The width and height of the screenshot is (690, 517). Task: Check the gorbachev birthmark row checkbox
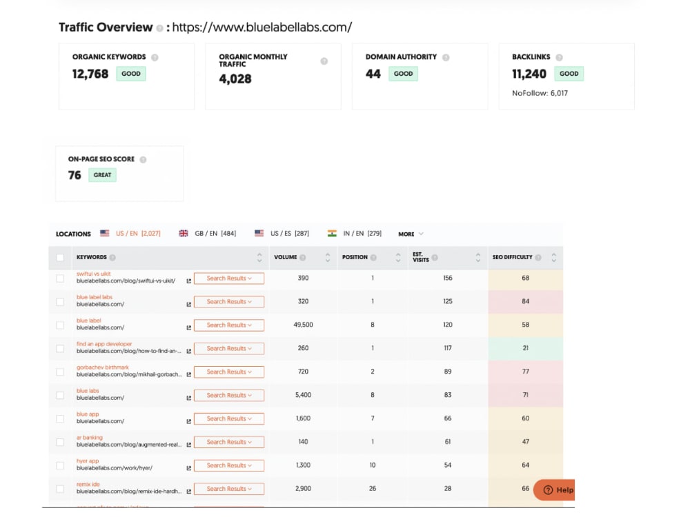[x=60, y=372]
